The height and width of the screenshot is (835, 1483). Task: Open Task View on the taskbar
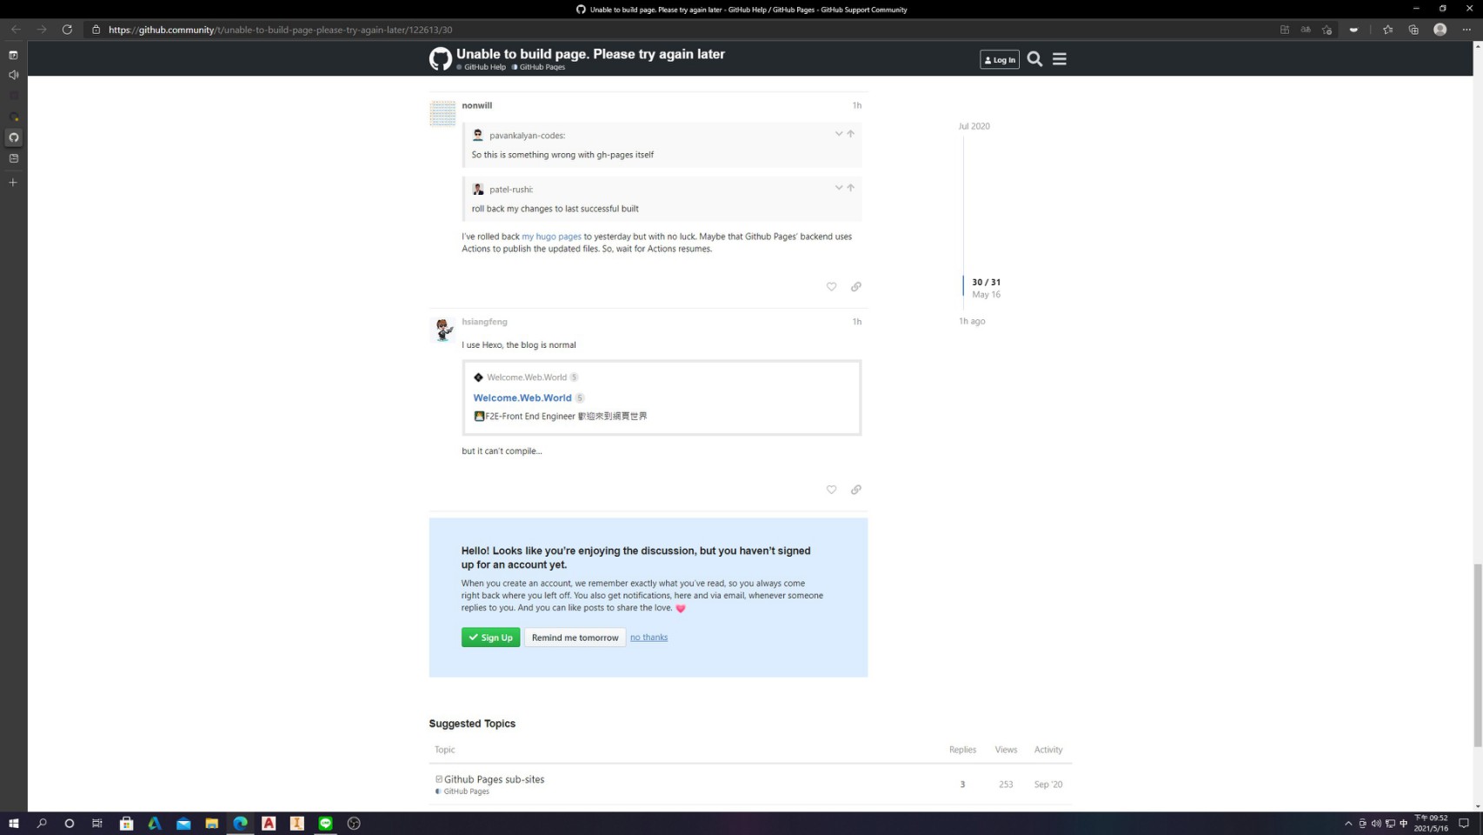97,824
